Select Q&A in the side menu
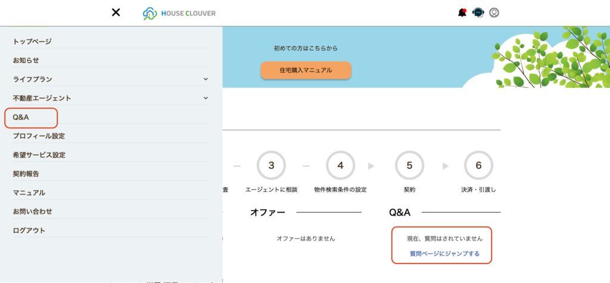610x283 pixels. (21, 117)
